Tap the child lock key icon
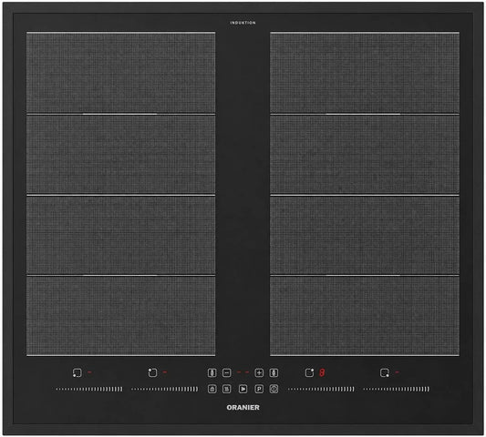Image resolution: width=486 pixels, height=437 pixels. tap(212, 389)
